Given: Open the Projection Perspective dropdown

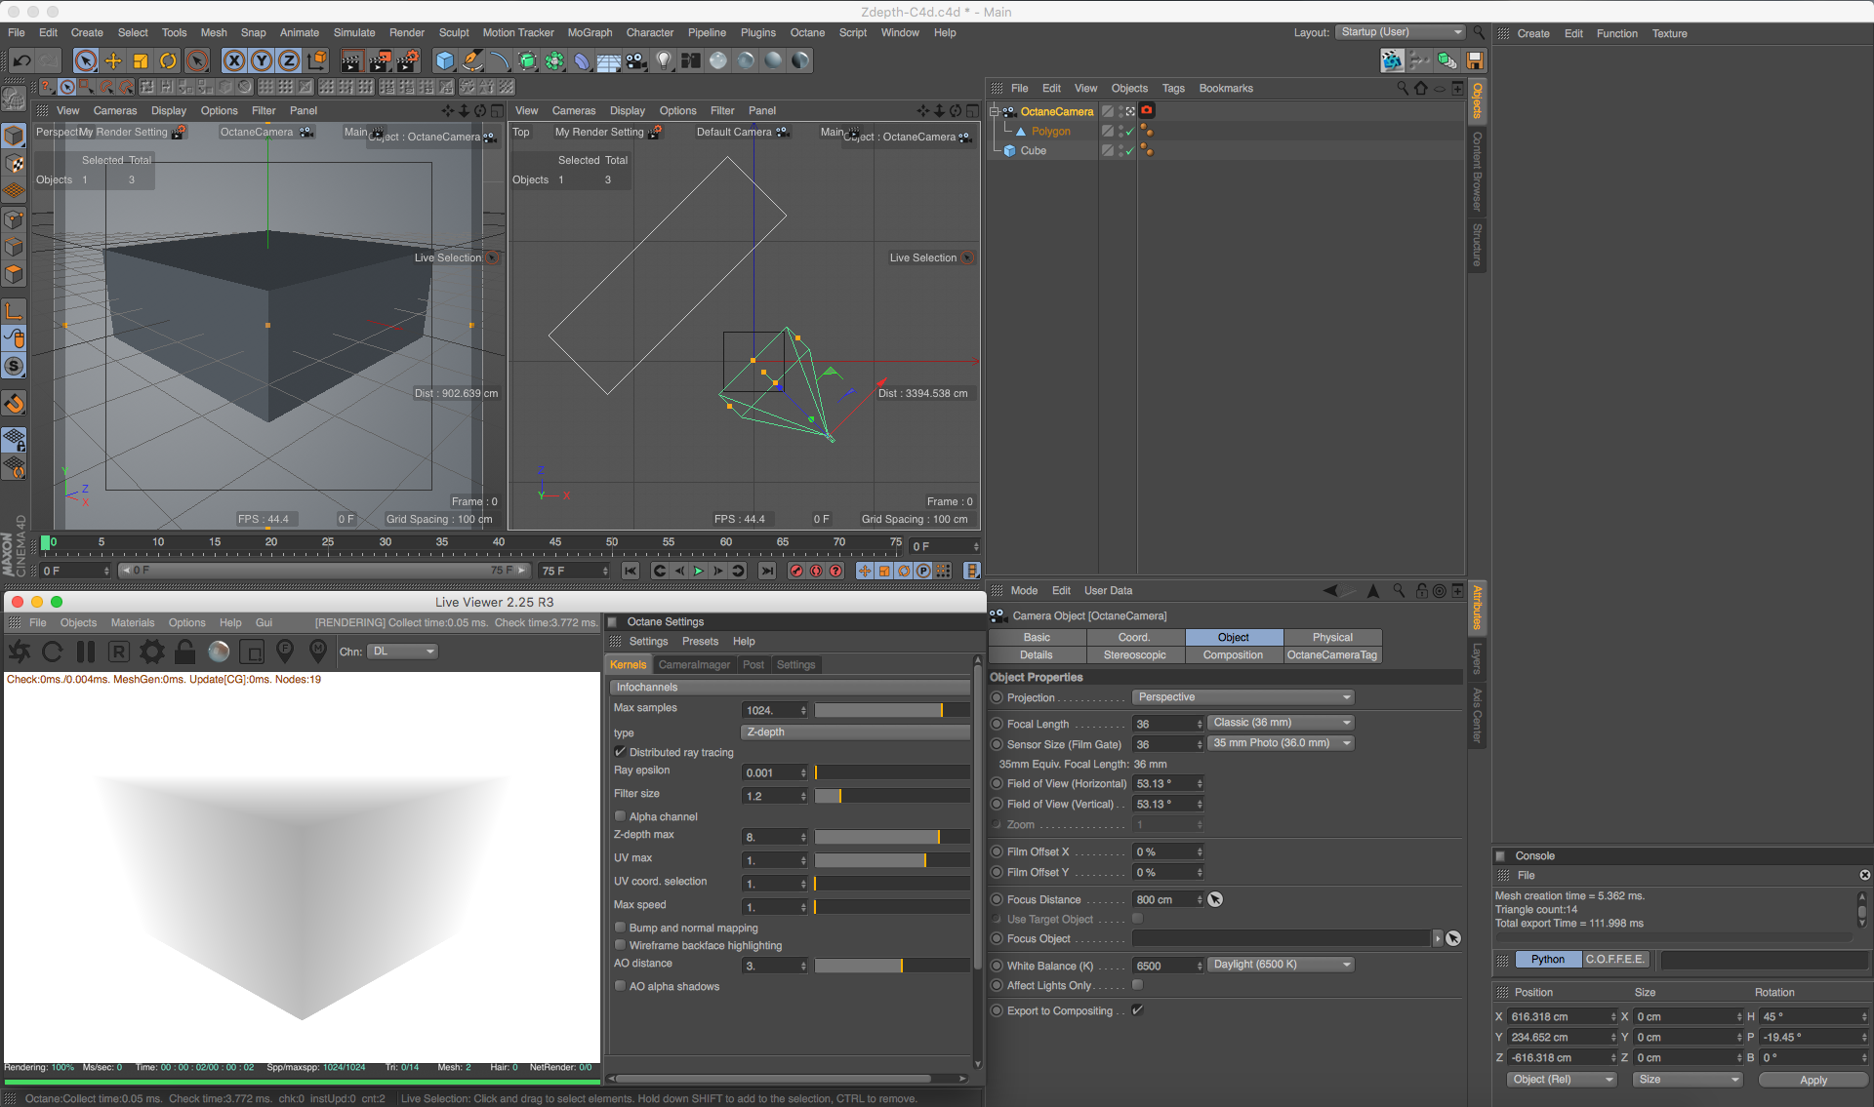Looking at the screenshot, I should click(1243, 697).
